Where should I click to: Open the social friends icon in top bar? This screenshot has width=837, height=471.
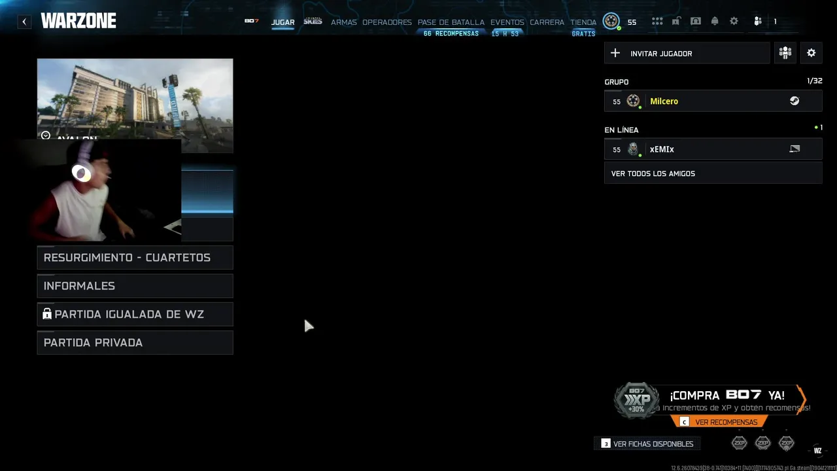click(x=758, y=22)
